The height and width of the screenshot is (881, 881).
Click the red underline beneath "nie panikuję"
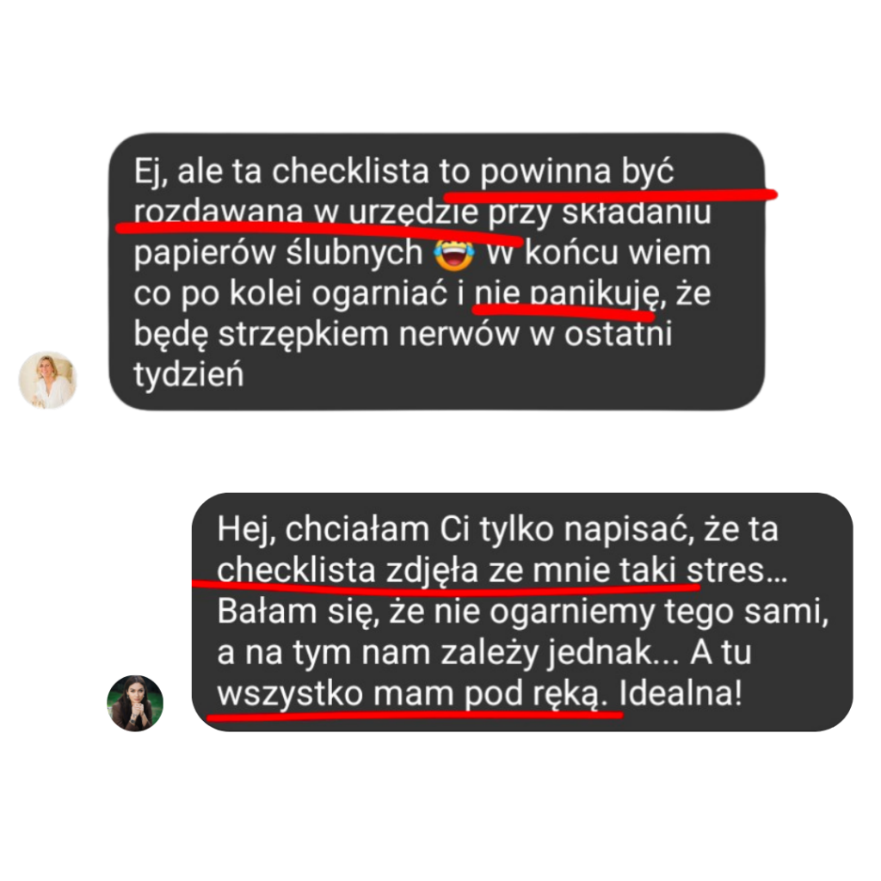564,311
